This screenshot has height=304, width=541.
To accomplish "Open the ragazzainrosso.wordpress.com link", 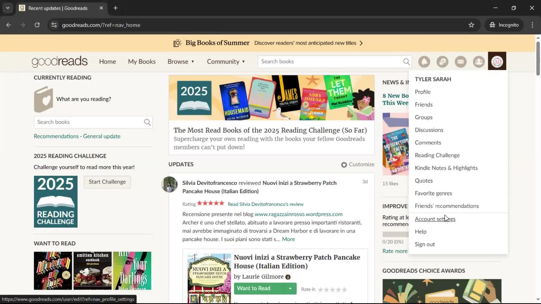I will 298,214.
